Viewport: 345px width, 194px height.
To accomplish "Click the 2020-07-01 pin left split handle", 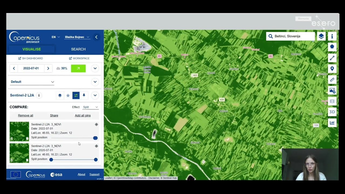I will [51, 160].
